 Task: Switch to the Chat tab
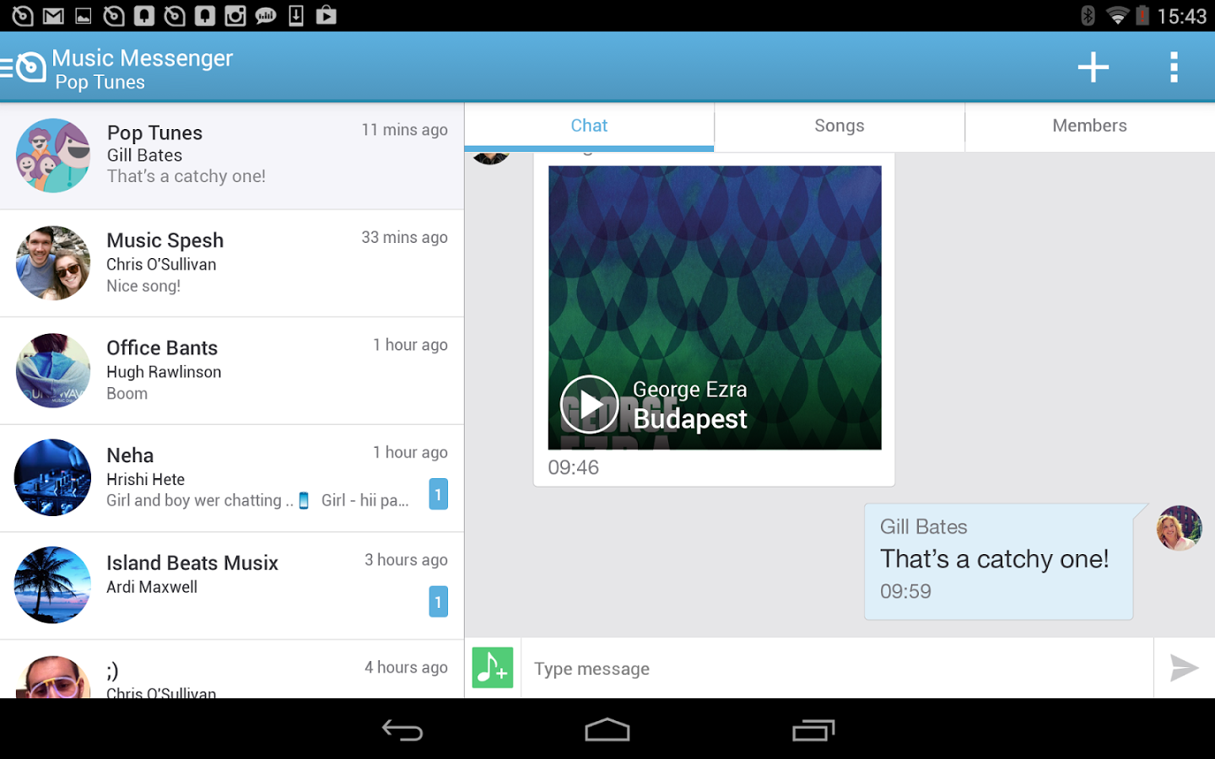[589, 126]
